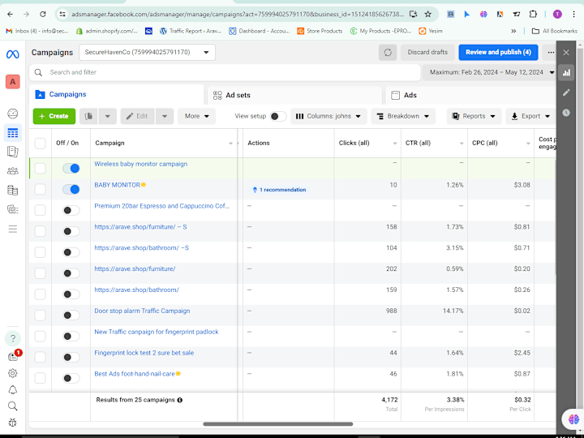The image size is (584, 438).
Task: Expand the Edit options arrow
Action: pos(164,116)
